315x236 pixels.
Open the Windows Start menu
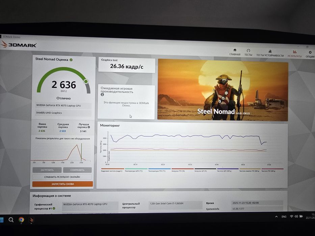click(2, 220)
